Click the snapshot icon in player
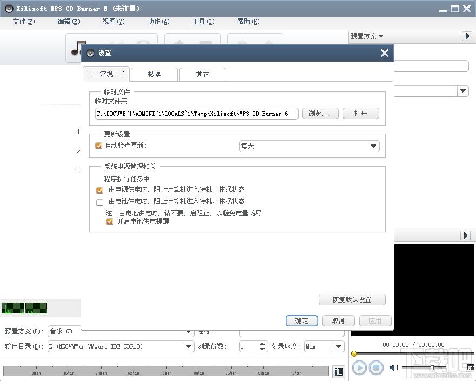 click(470, 367)
